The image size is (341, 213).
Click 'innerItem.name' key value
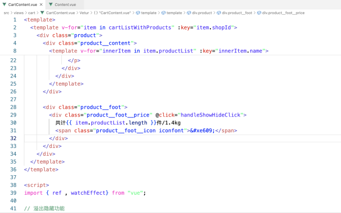[x=240, y=51]
